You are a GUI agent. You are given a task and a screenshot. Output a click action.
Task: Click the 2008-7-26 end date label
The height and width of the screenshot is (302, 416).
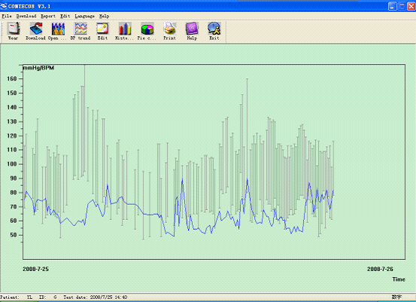point(380,269)
